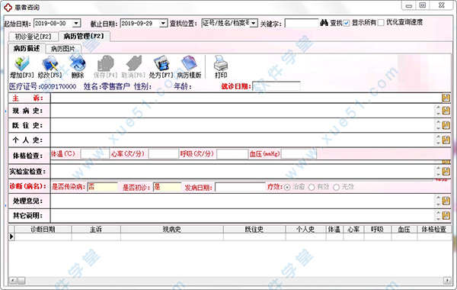Click the 个人史 field spinner arrows
This screenshot has width=457, height=290.
438,140
